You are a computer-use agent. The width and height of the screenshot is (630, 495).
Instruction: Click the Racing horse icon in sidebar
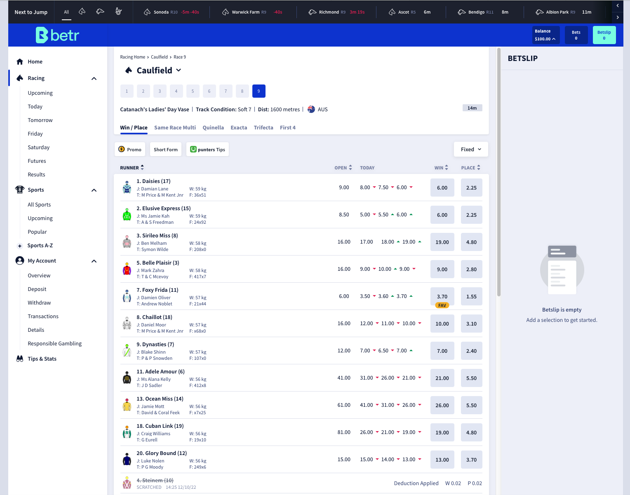(x=20, y=78)
